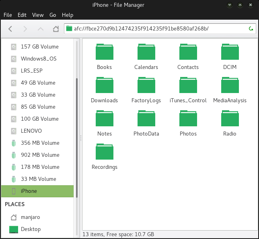Open the View menu
259x239 pixels.
point(38,15)
